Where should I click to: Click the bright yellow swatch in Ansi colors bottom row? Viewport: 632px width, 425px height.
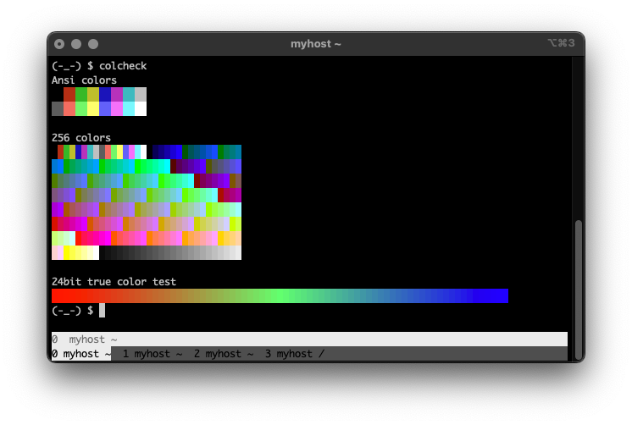click(x=93, y=108)
